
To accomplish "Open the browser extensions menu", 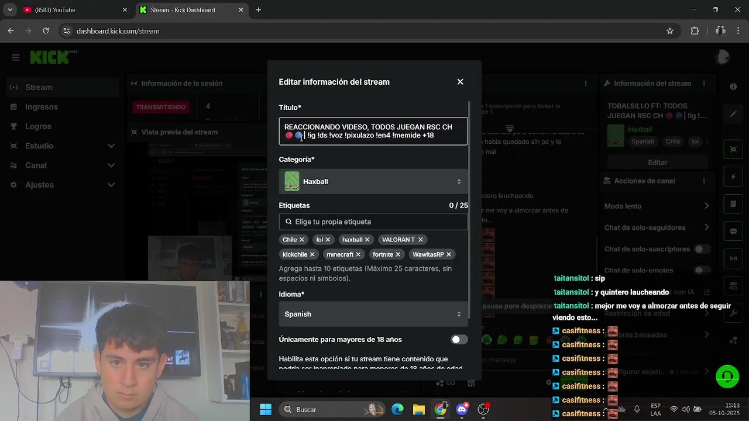I will 695,31.
